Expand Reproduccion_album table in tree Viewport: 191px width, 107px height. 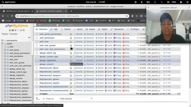pos(5,81)
